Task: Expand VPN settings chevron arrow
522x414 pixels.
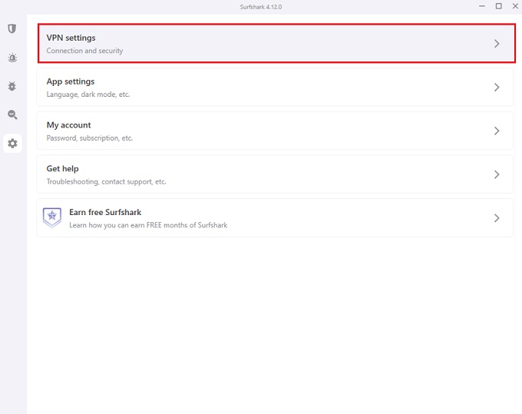Action: (x=497, y=44)
